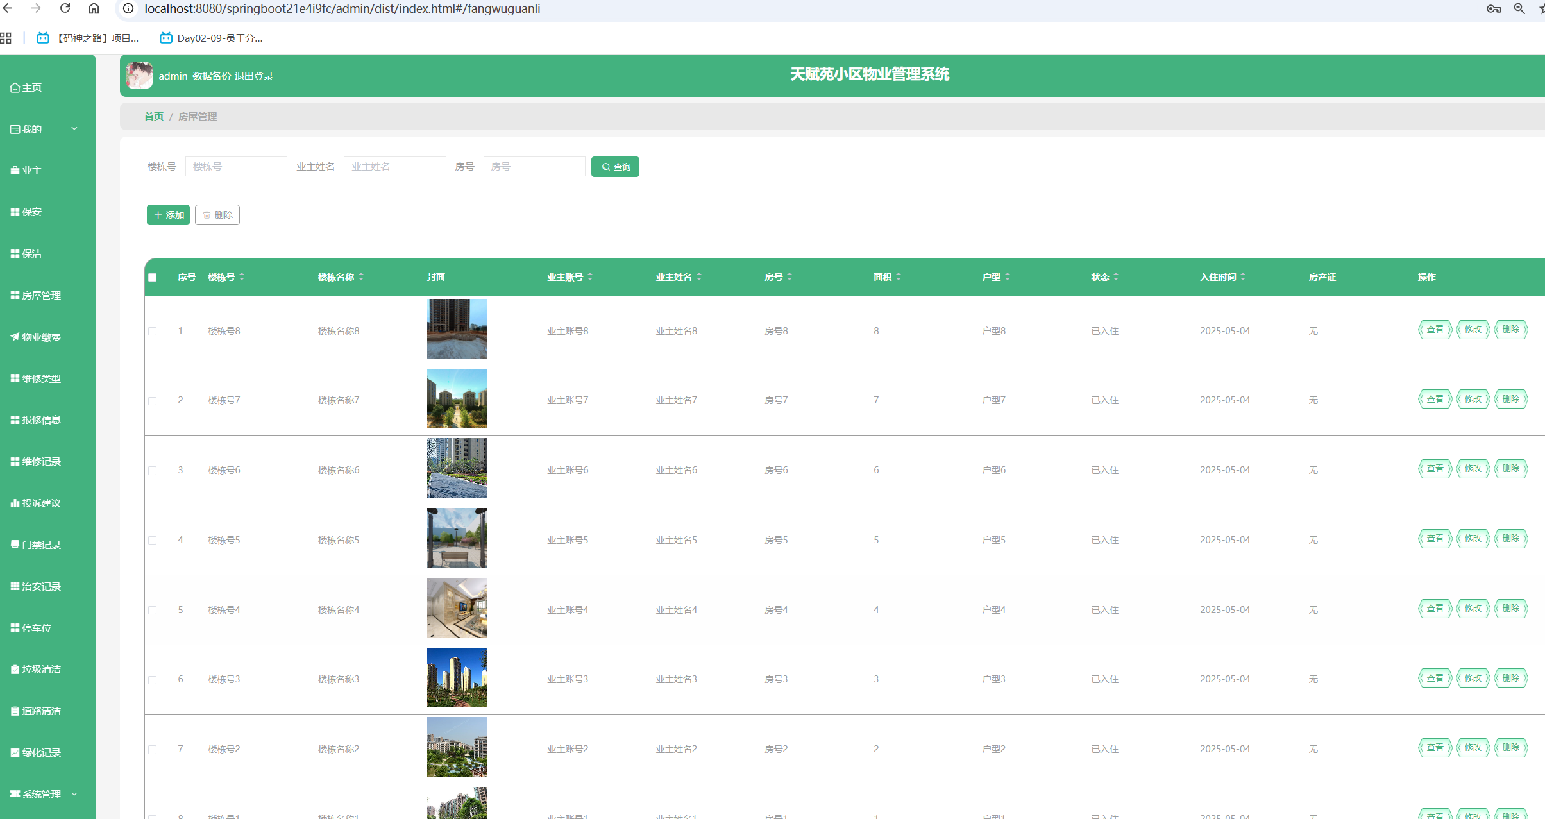Check the row 3 楼栋号6 checkbox
Viewport: 1545px width, 819px height.
[153, 471]
